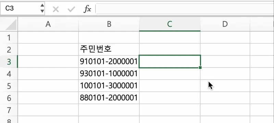Click the fill handle of cell C3
Screen dimensions: 274x123
[x=200, y=67]
